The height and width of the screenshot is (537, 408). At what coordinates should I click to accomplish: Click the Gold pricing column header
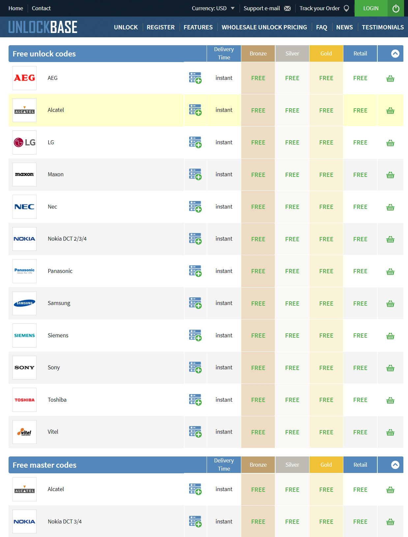(326, 53)
